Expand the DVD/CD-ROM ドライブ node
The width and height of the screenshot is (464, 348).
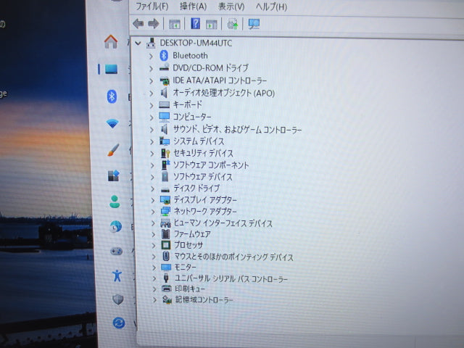click(151, 68)
